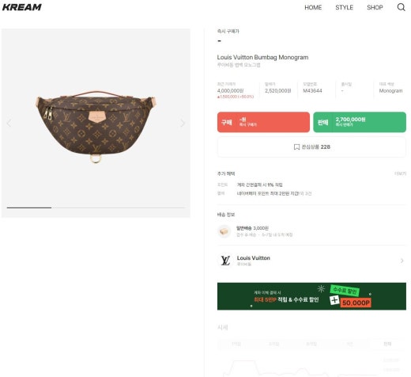Click the bookmark icon for wishlist 228
Screen dimensions: 411x377
296,147
